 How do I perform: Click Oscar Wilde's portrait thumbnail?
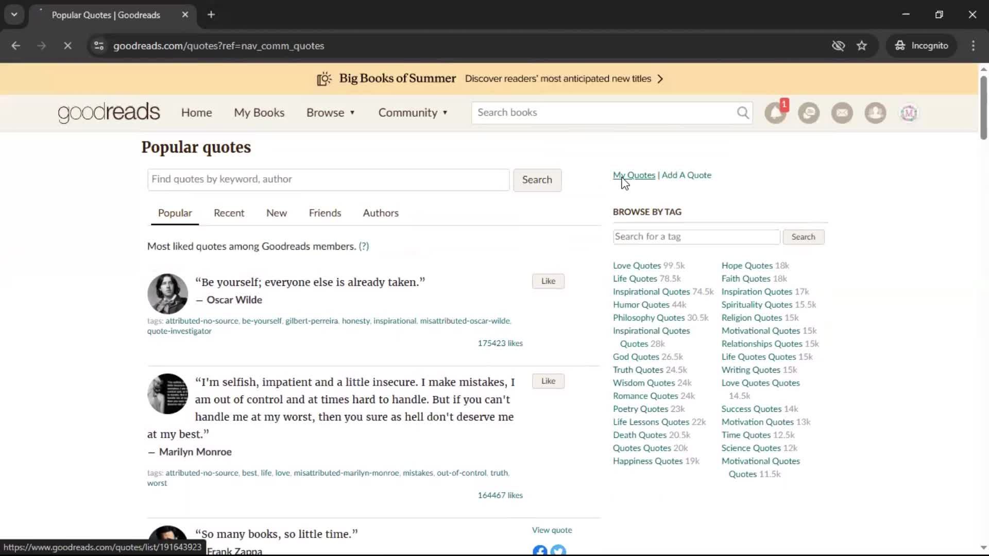(167, 294)
